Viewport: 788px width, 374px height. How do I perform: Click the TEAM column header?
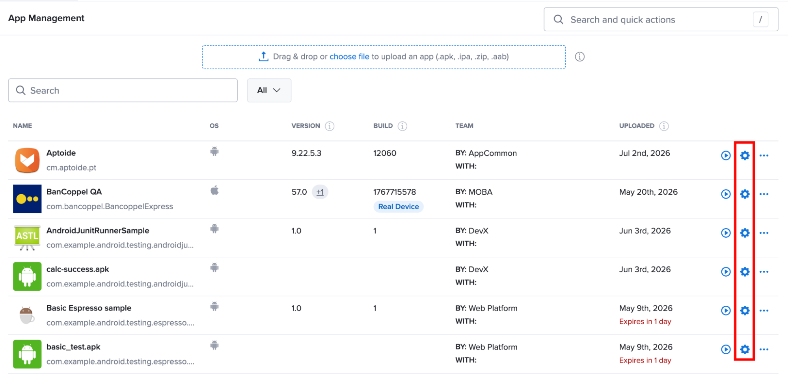pyautogui.click(x=464, y=126)
